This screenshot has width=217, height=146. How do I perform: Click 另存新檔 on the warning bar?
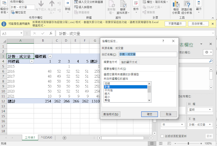coord(198,24)
